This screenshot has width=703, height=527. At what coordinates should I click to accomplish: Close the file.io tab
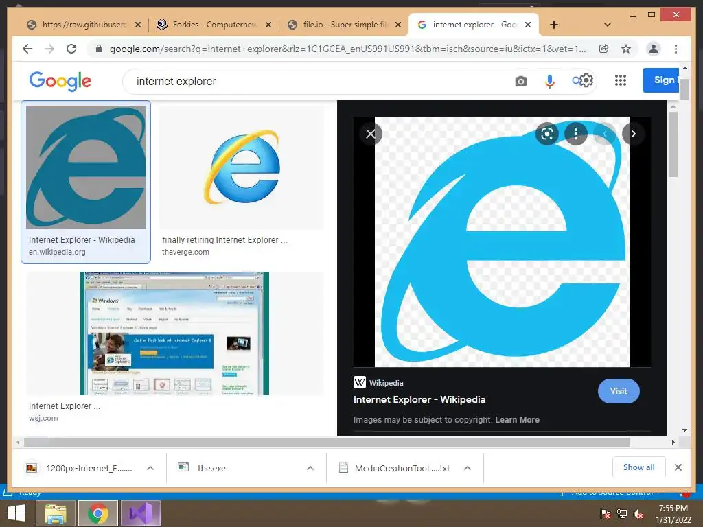(x=398, y=25)
